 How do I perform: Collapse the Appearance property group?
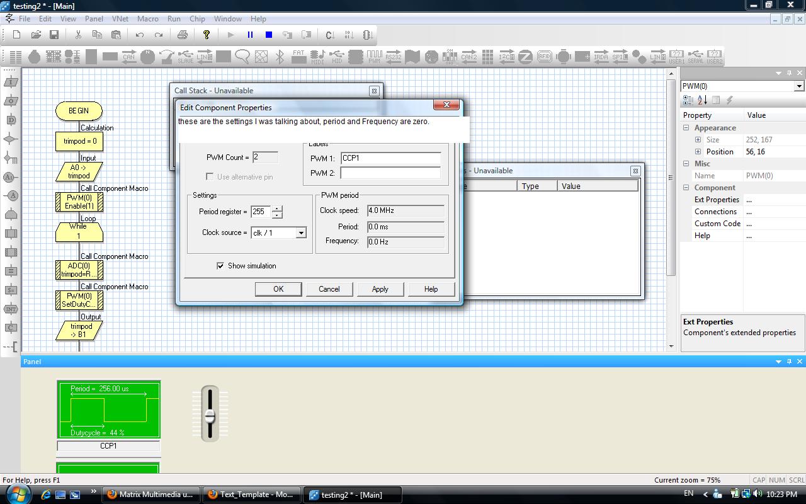coord(686,128)
